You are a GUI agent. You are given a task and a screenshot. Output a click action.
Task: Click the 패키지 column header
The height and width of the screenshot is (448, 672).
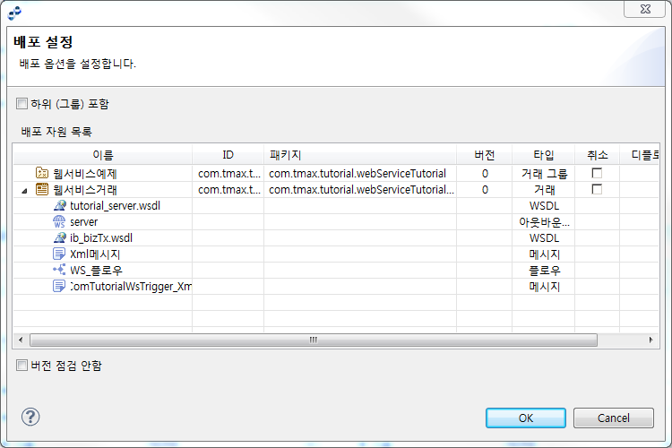[360, 155]
